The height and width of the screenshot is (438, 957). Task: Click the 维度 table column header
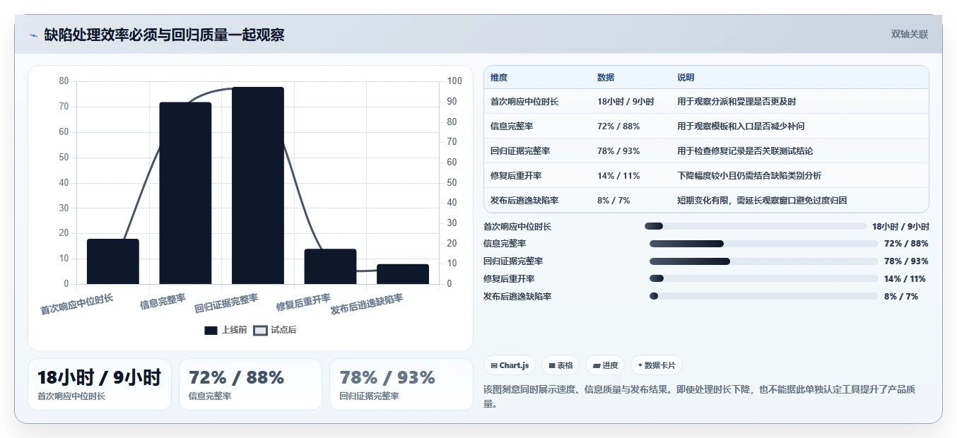tap(499, 78)
